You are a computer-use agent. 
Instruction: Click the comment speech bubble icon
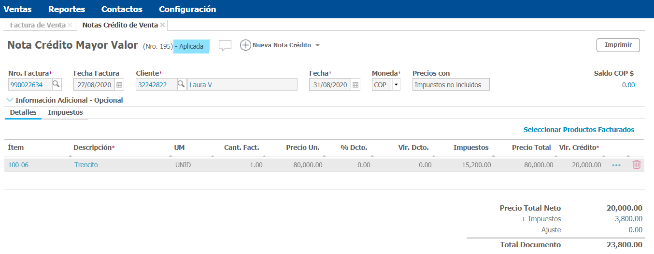pyautogui.click(x=225, y=45)
